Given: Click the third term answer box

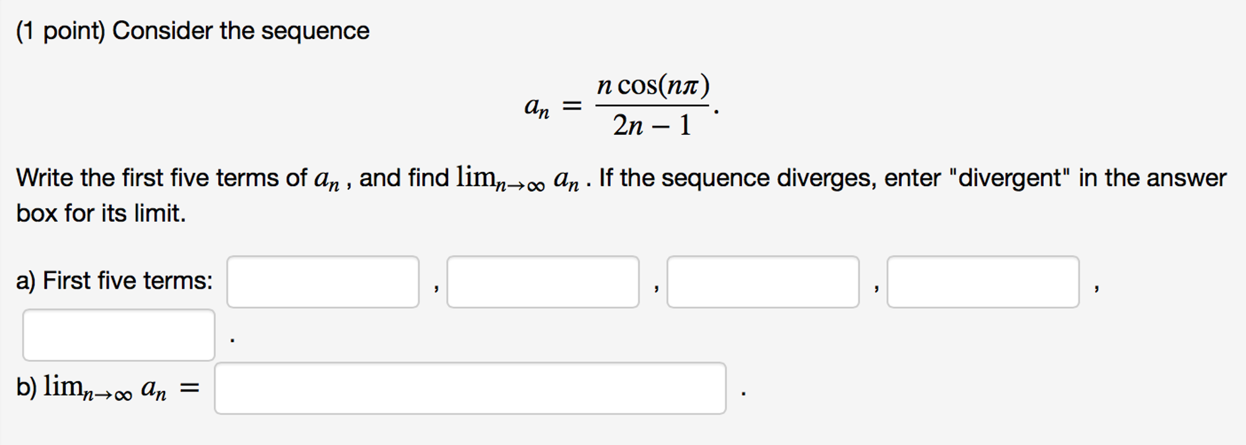Looking at the screenshot, I should (x=763, y=281).
